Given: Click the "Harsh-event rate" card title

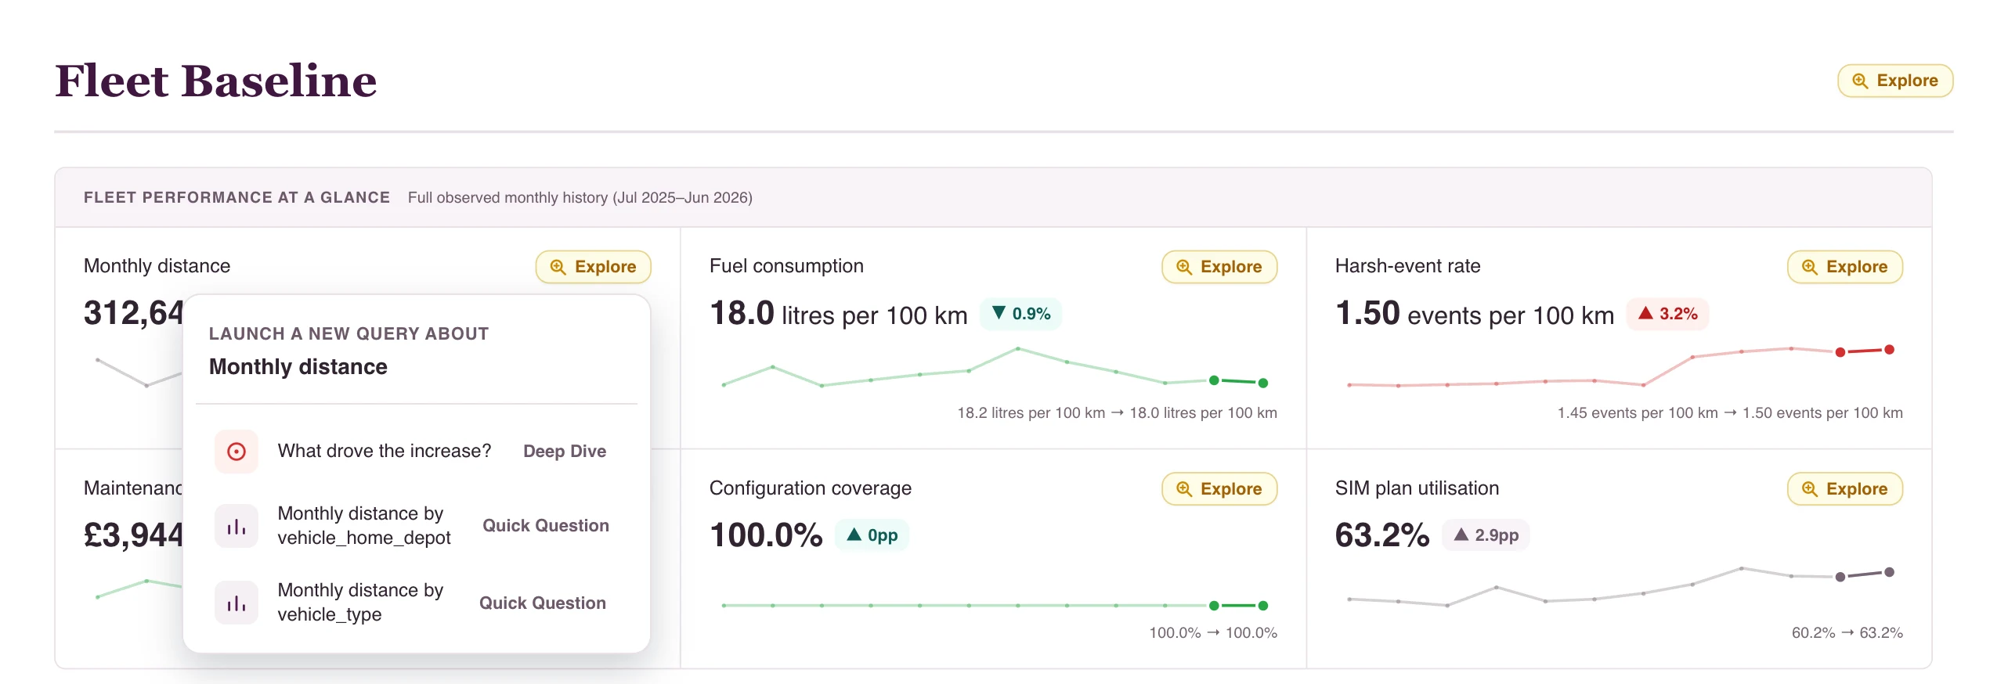Looking at the screenshot, I should [1408, 266].
